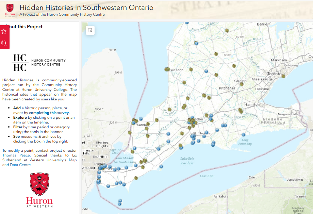313x214 pixels.
Task: Select the olive marker next to Guelph
Action: (241, 84)
